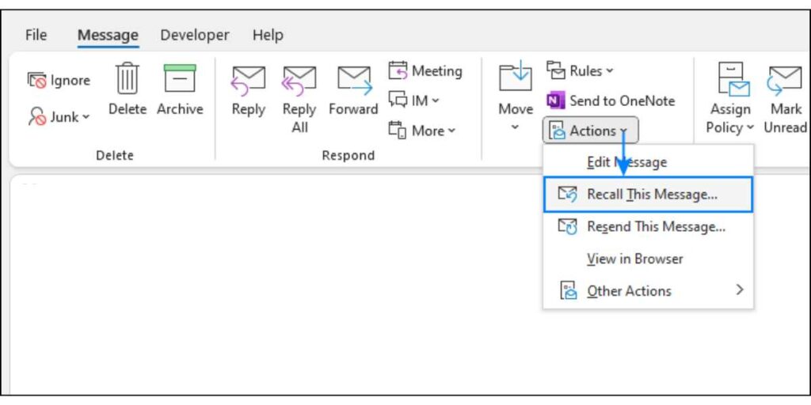Open the Rules dropdown
The width and height of the screenshot is (811, 405).
581,70
